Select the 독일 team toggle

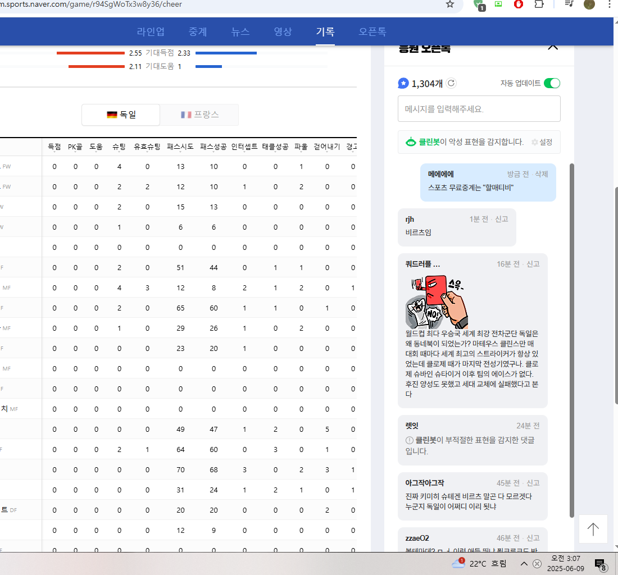(121, 115)
